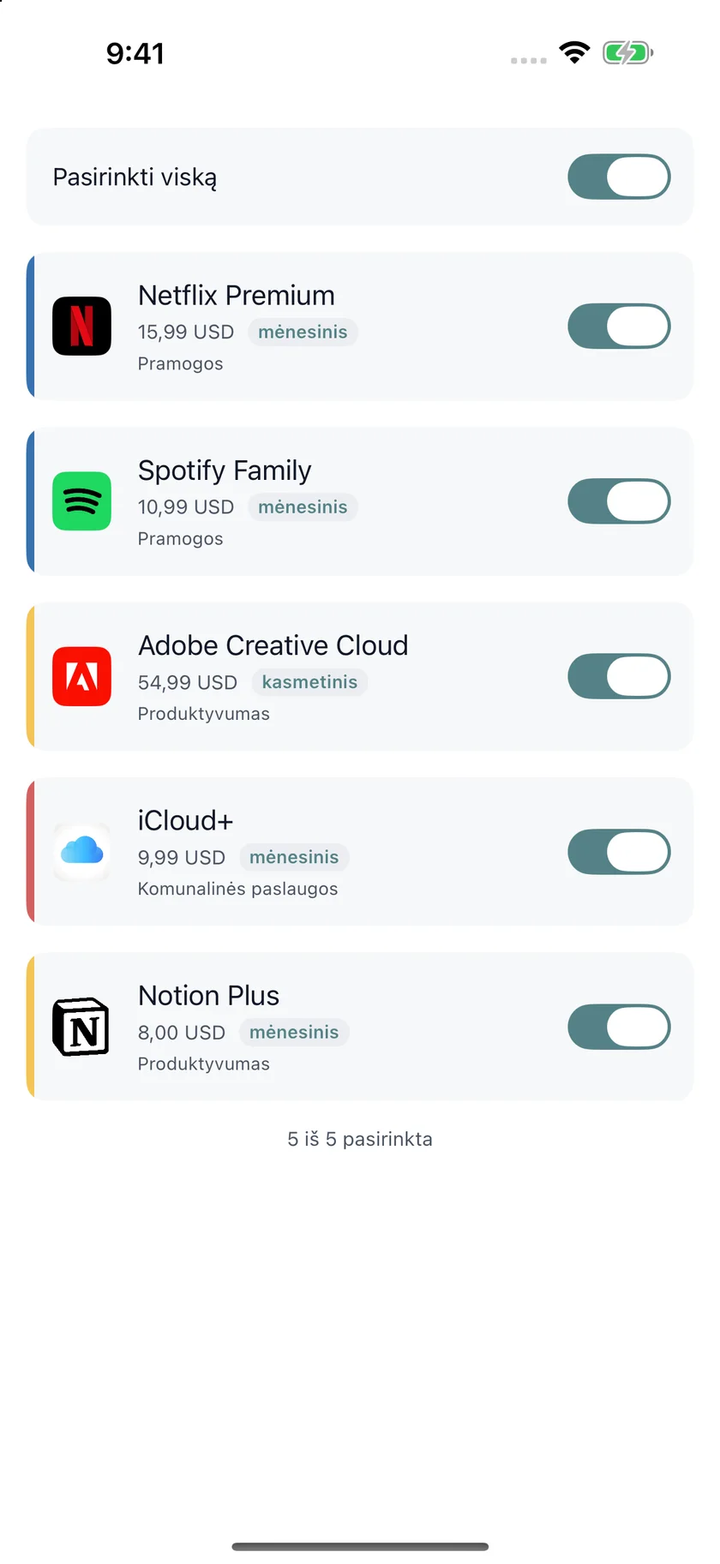The height and width of the screenshot is (1564, 720).
Task: Tap the Notion logo icon
Action: (x=81, y=1026)
